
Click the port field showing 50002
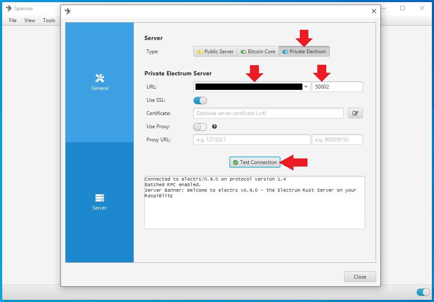coord(337,86)
